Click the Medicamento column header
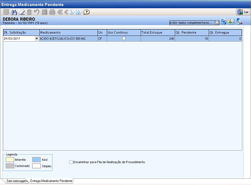This screenshot has height=185, width=251. point(69,33)
